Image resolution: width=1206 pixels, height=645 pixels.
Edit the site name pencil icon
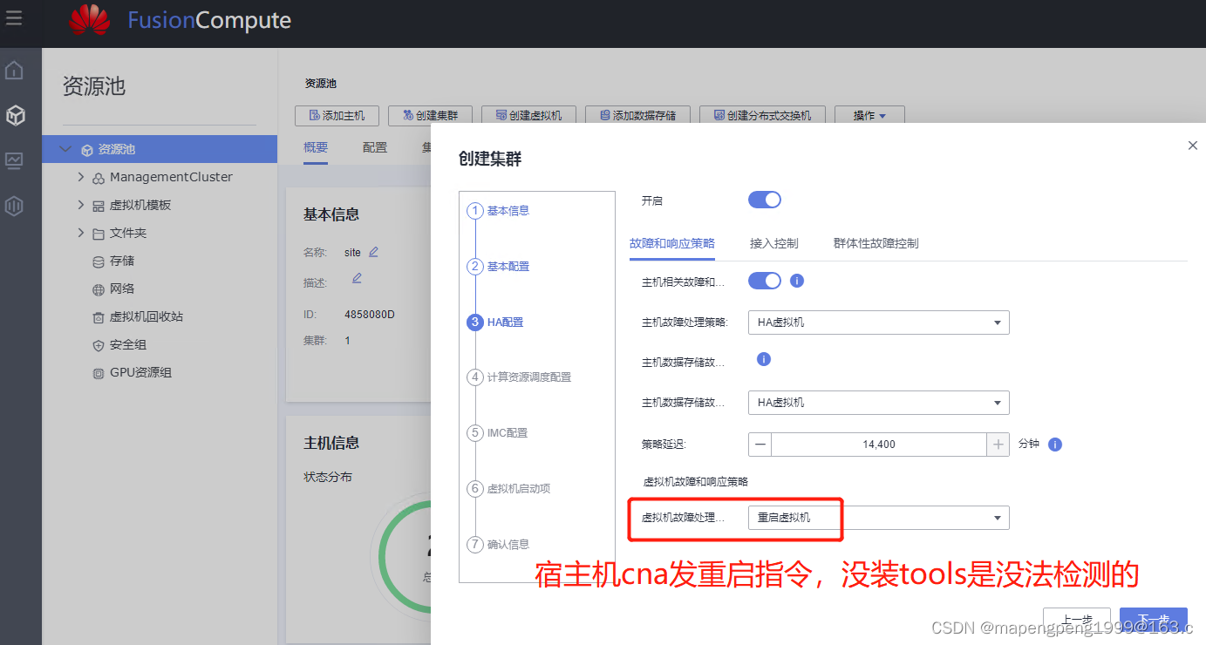coord(373,252)
